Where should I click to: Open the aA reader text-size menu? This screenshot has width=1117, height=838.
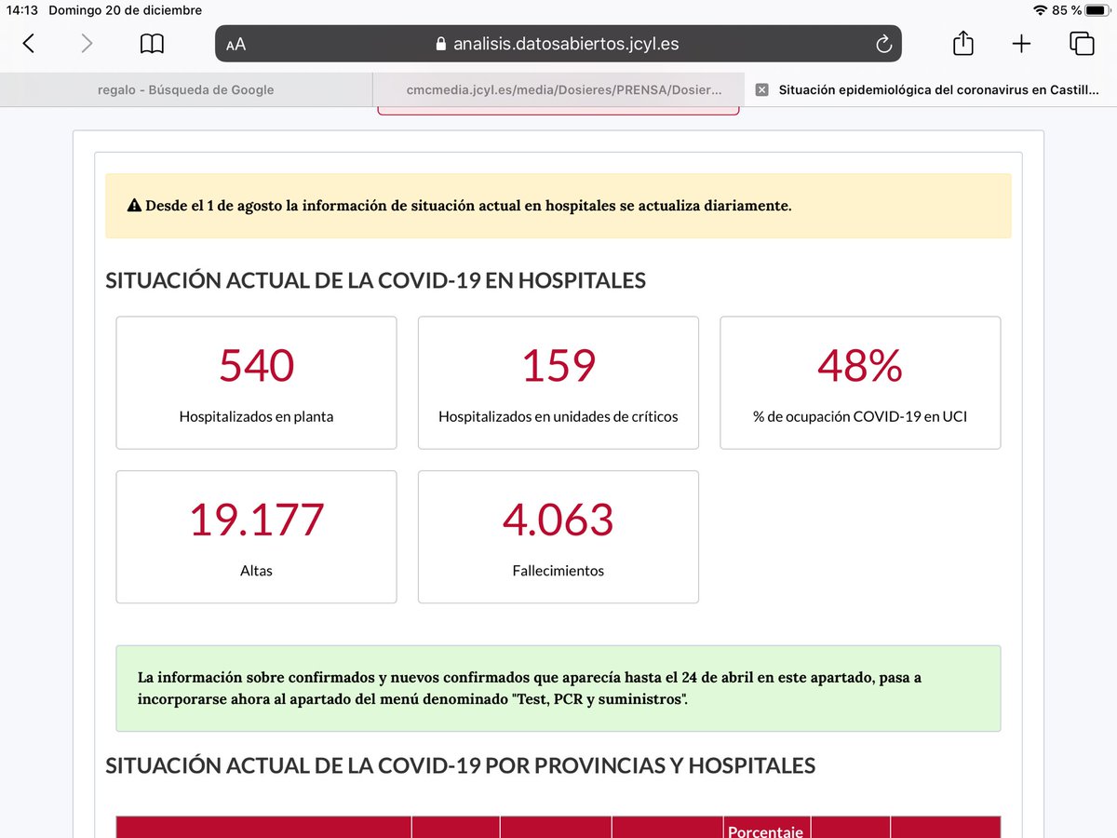[236, 44]
